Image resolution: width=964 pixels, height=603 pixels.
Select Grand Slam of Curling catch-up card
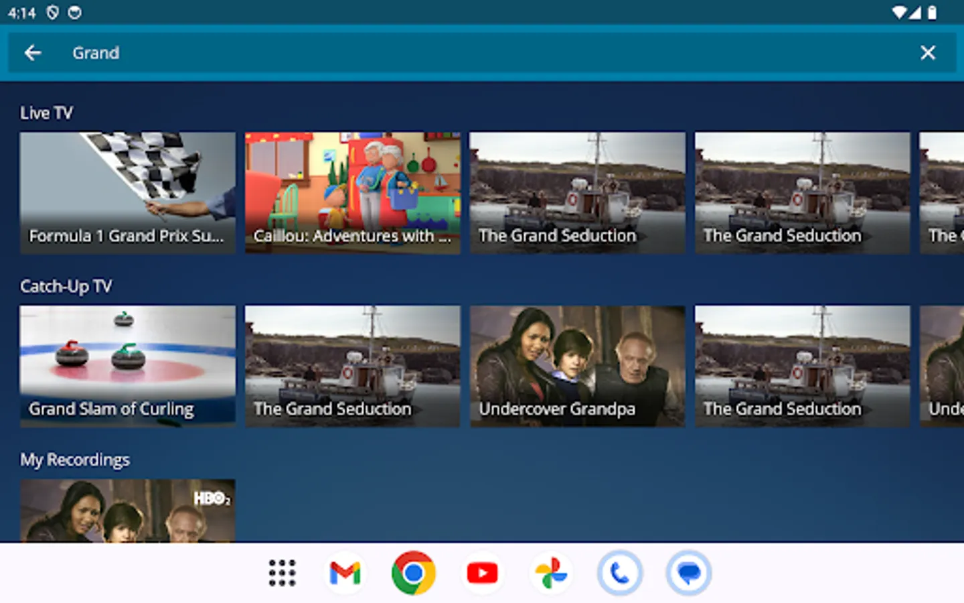point(128,366)
